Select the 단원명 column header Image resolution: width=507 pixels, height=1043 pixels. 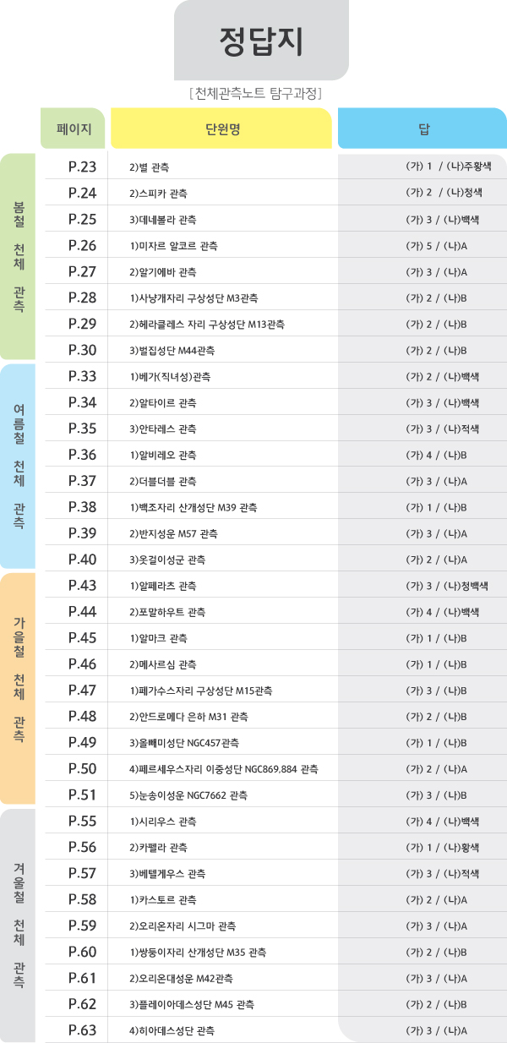(x=222, y=129)
